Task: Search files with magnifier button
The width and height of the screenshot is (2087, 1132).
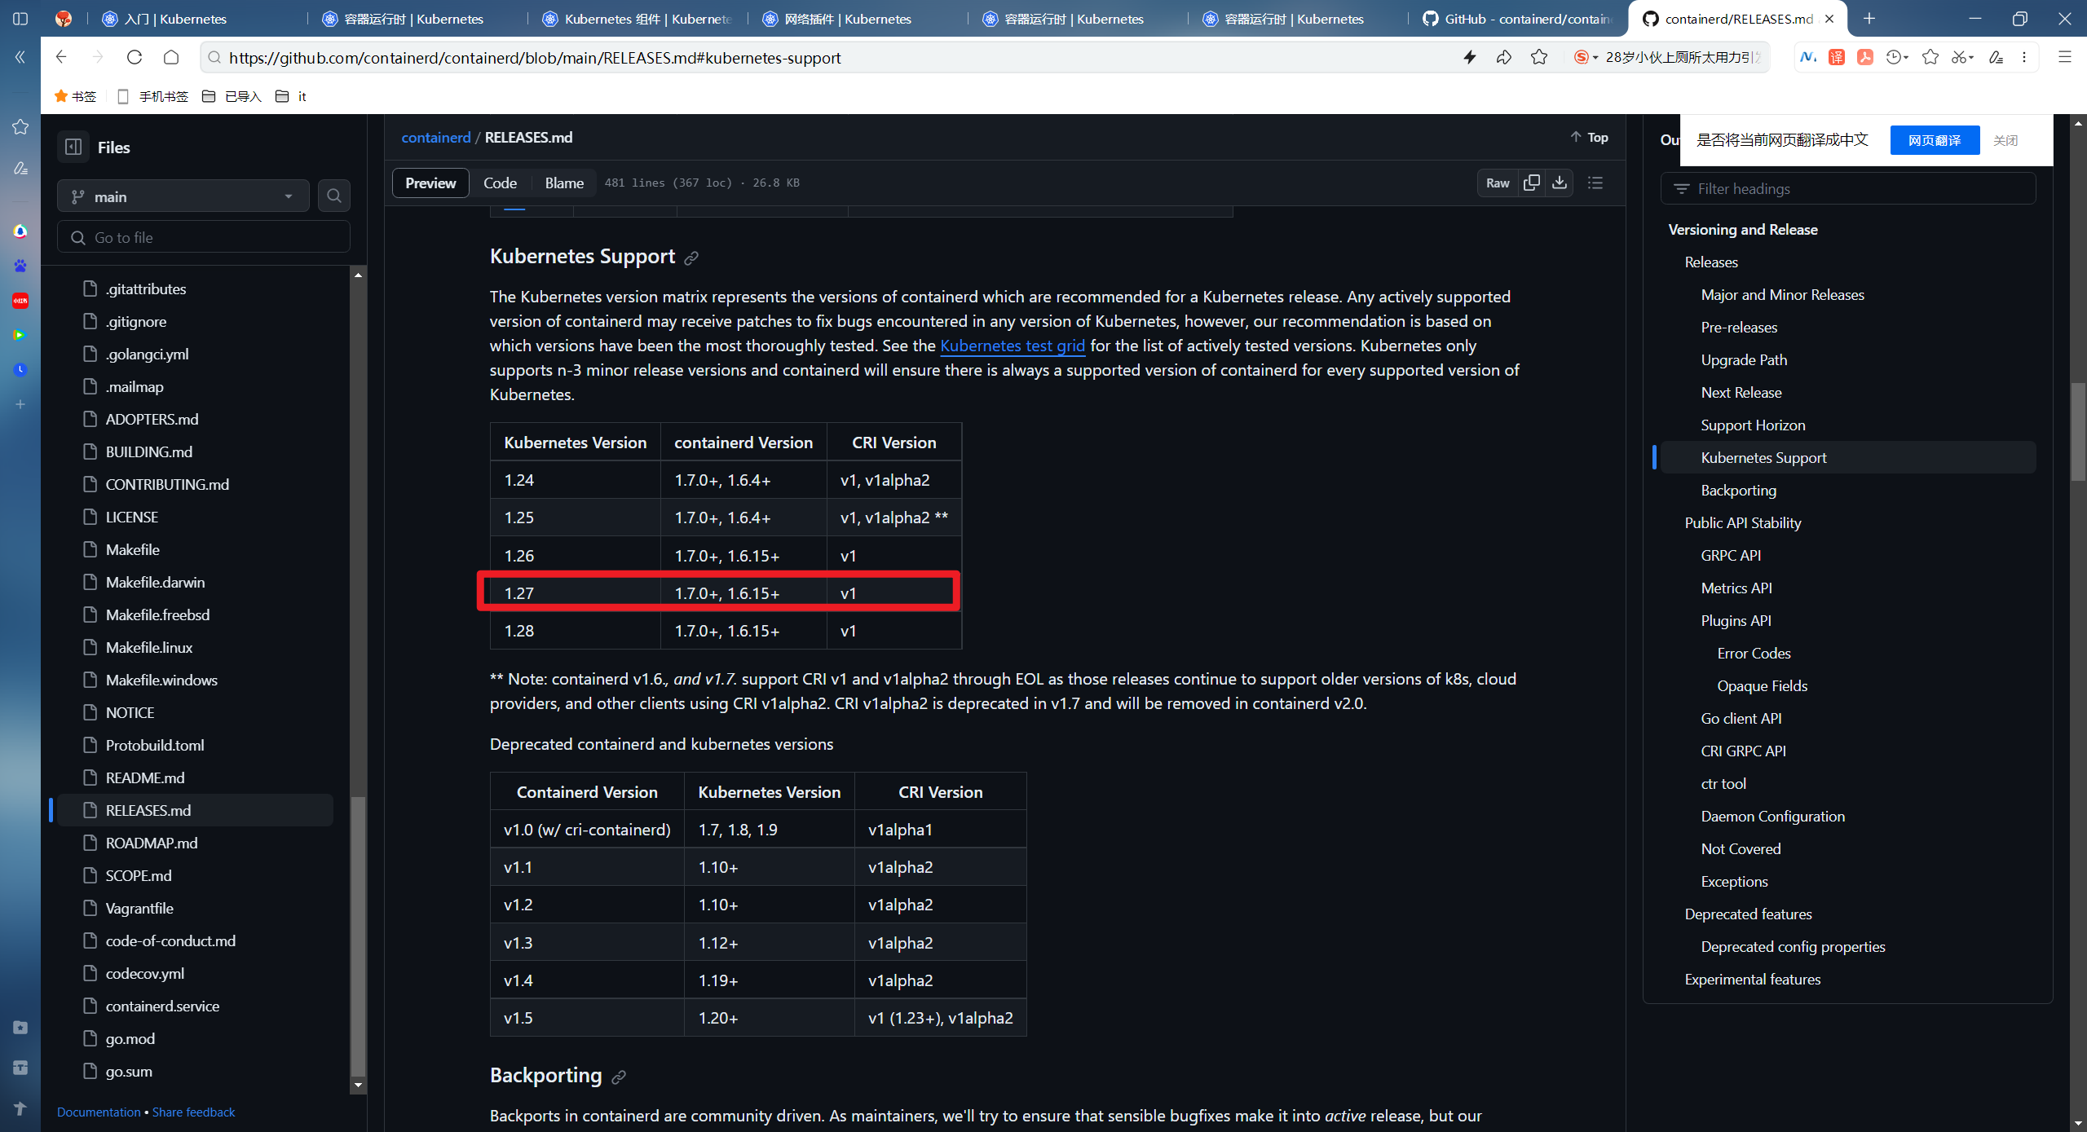Action: tap(334, 196)
